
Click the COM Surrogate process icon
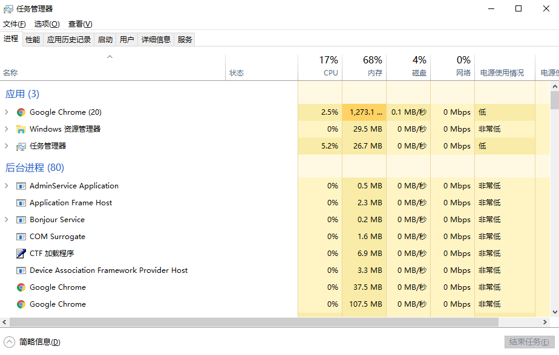[21, 237]
